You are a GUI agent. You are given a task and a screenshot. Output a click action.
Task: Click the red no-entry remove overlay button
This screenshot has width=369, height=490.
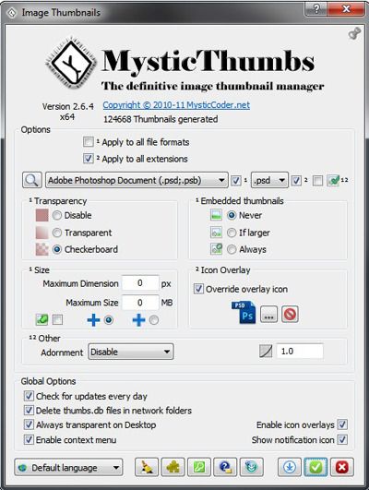click(290, 314)
